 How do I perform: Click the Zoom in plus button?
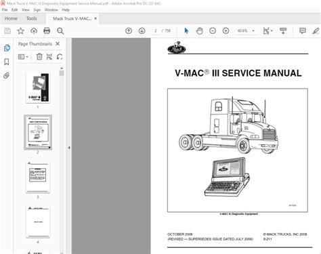click(226, 30)
